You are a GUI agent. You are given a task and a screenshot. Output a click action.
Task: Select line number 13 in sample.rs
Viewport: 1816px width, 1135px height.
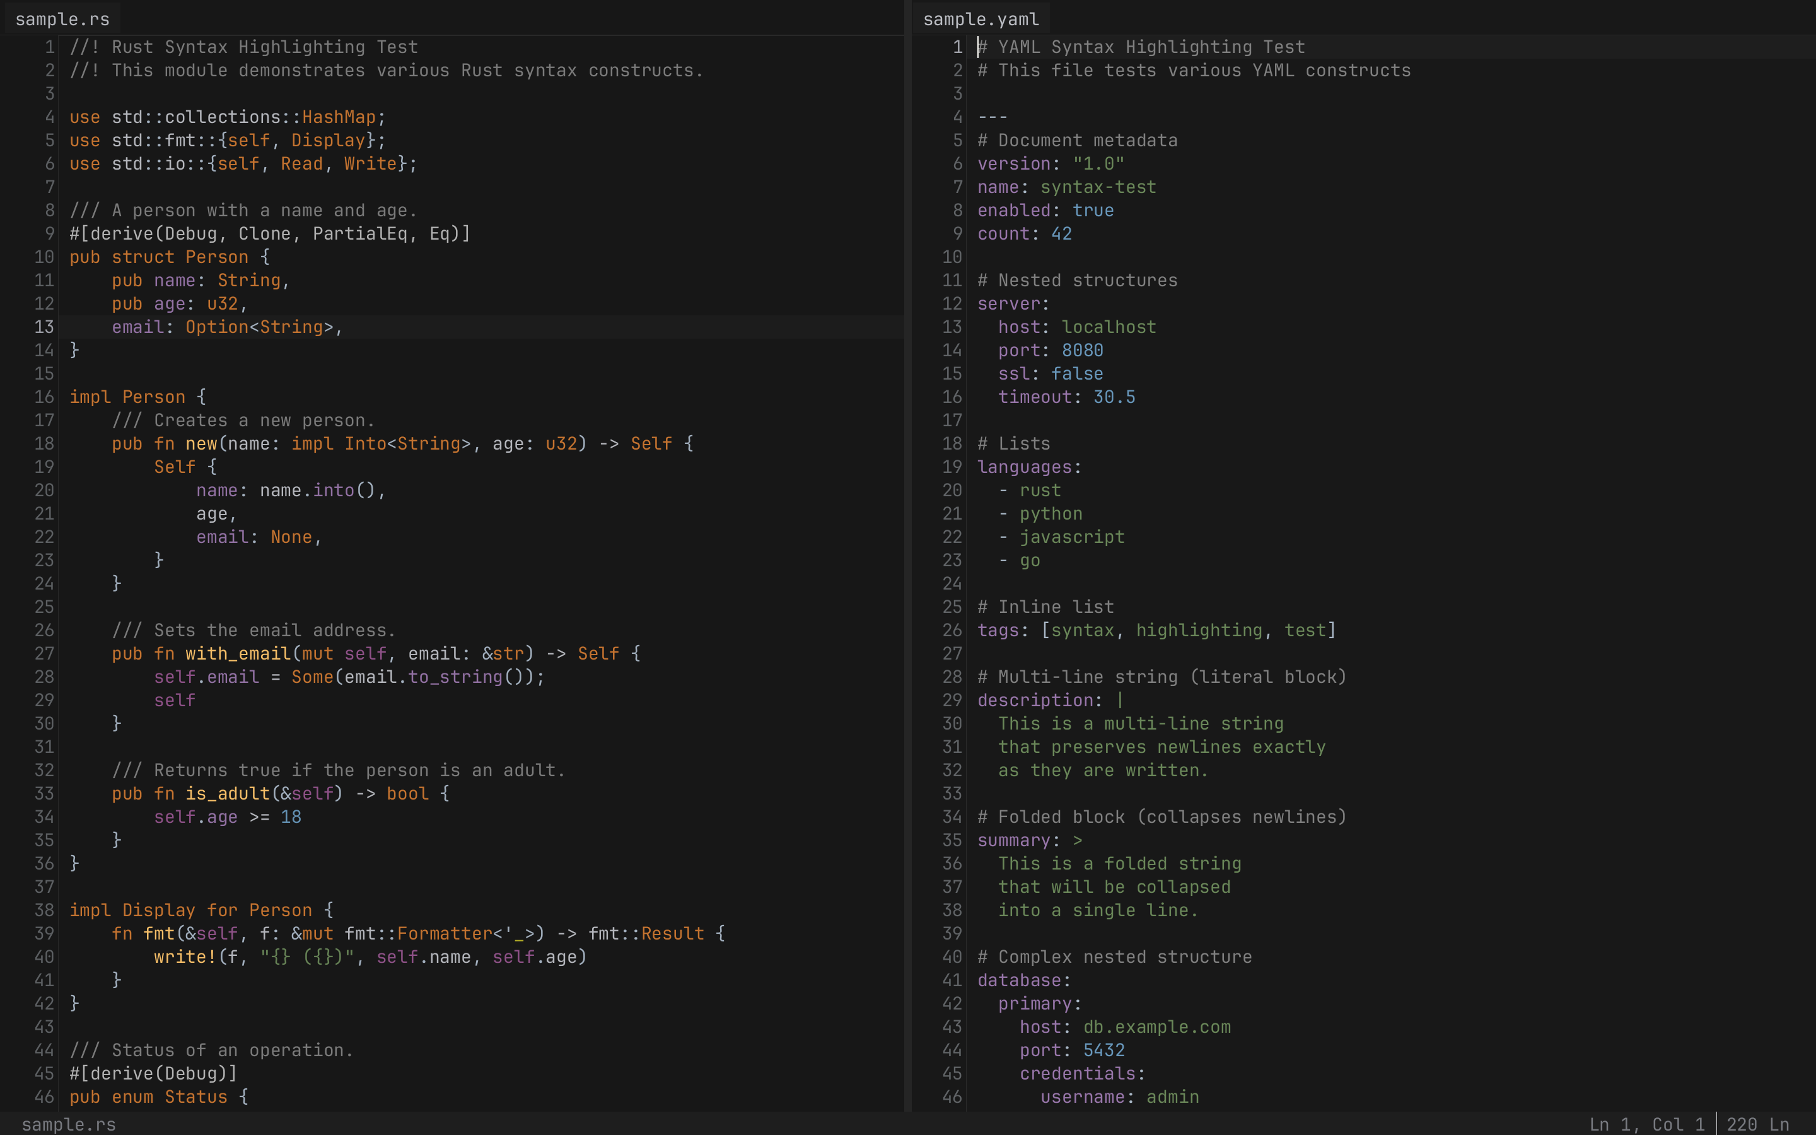(44, 327)
